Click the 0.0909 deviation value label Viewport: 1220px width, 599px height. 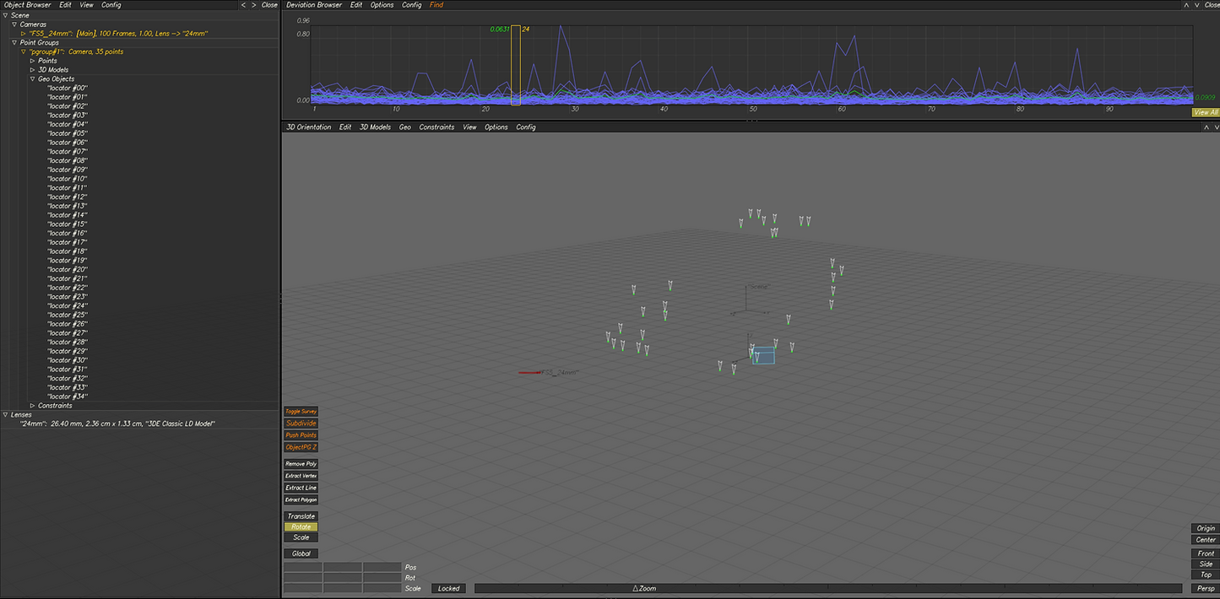coord(1205,98)
